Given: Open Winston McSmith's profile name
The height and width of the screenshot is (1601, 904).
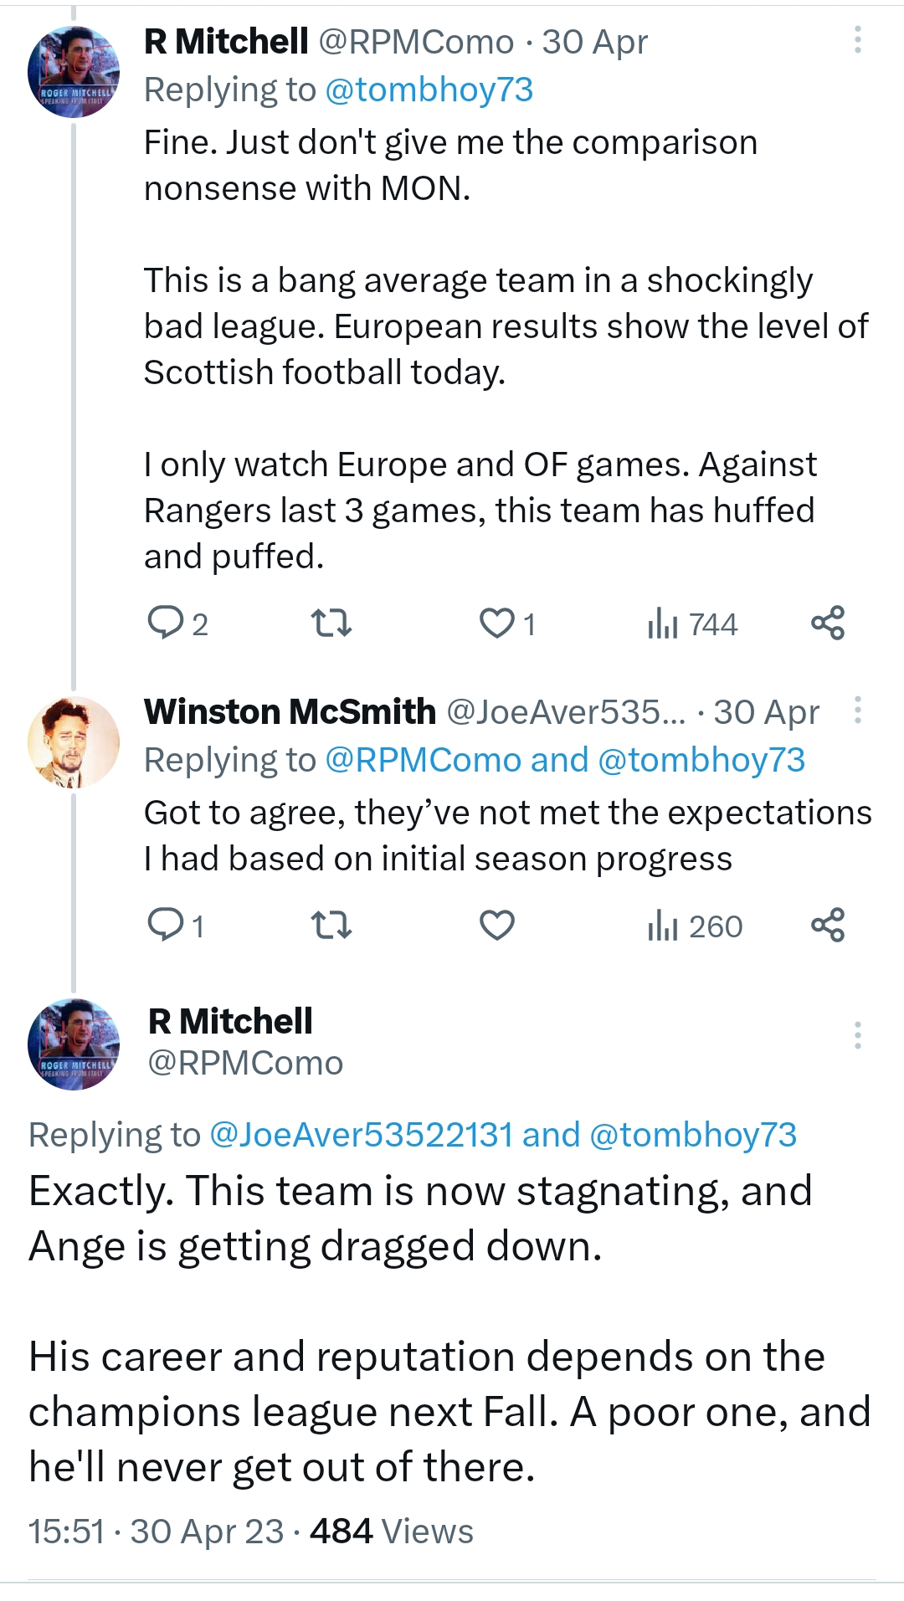Looking at the screenshot, I should coord(290,712).
